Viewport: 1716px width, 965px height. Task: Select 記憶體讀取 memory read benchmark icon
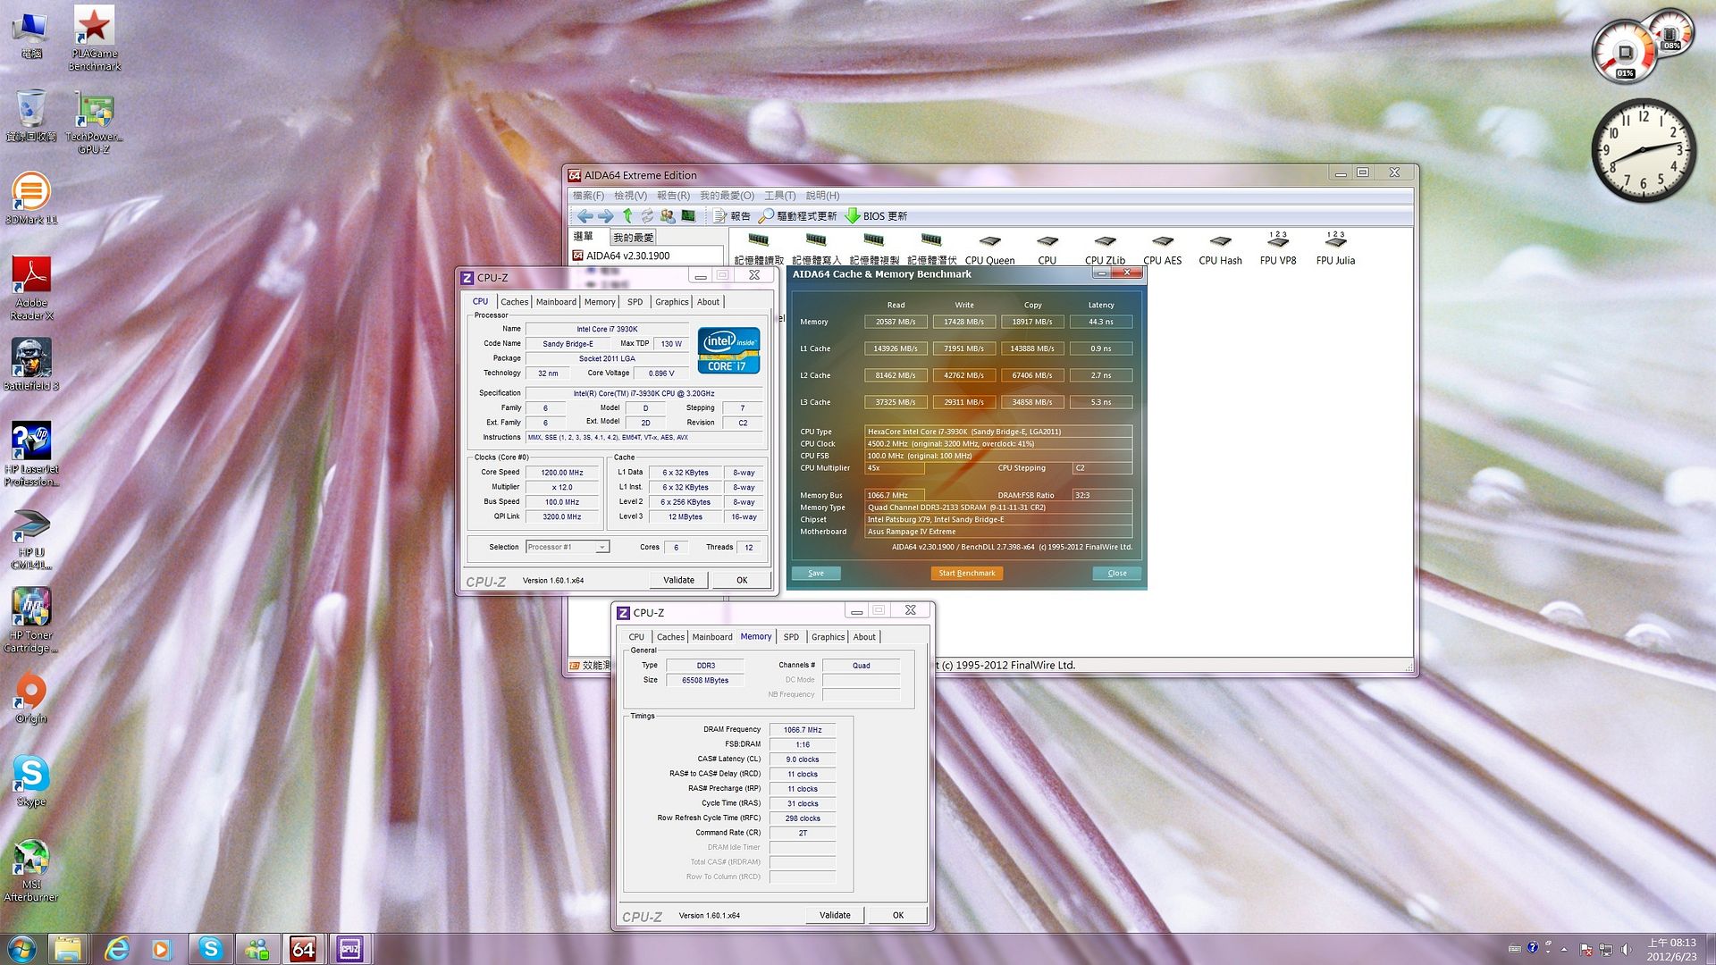[x=759, y=249]
